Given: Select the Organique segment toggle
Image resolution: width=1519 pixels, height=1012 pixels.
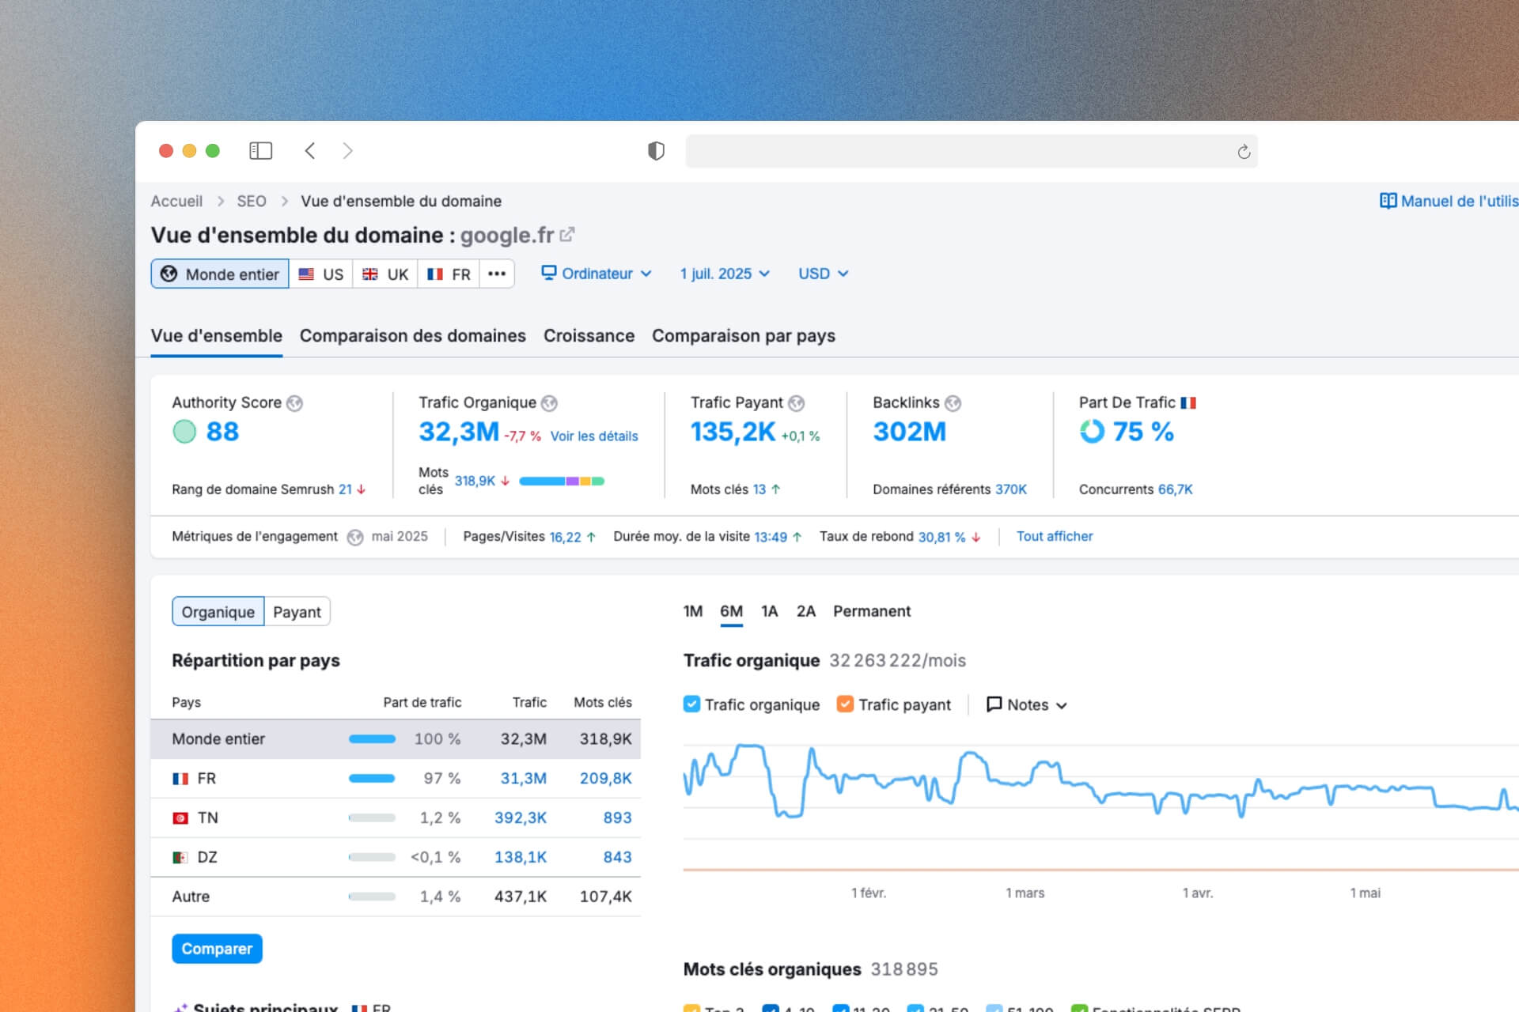Looking at the screenshot, I should pos(218,612).
